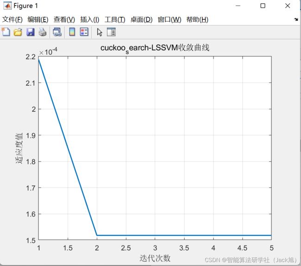Activate the Edit Plot arrow tool
This screenshot has width=301, height=266.
pos(100,32)
